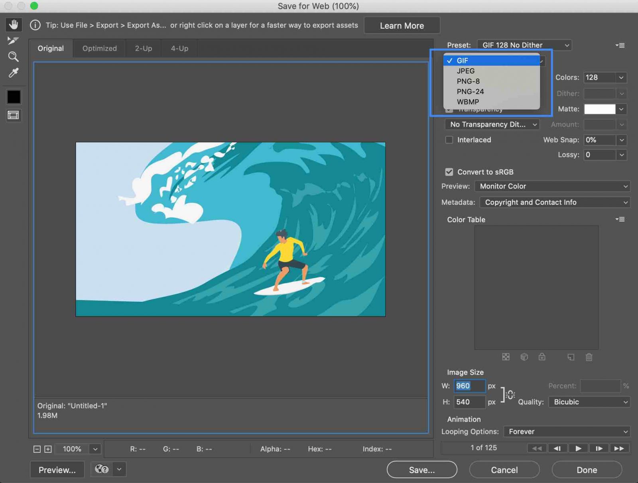This screenshot has height=483, width=638.
Task: Click the Learn More button
Action: [402, 25]
